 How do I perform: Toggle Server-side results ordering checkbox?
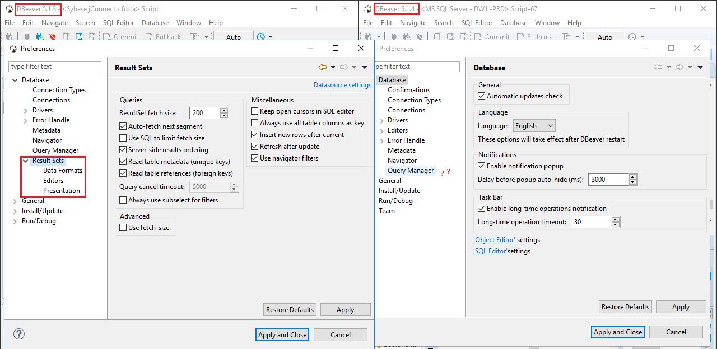pos(123,150)
